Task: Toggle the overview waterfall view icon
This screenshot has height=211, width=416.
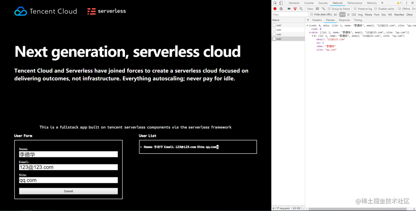Action: pyautogui.click(x=323, y=9)
